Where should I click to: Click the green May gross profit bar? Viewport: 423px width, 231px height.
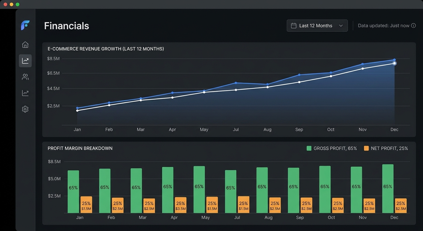(199, 189)
